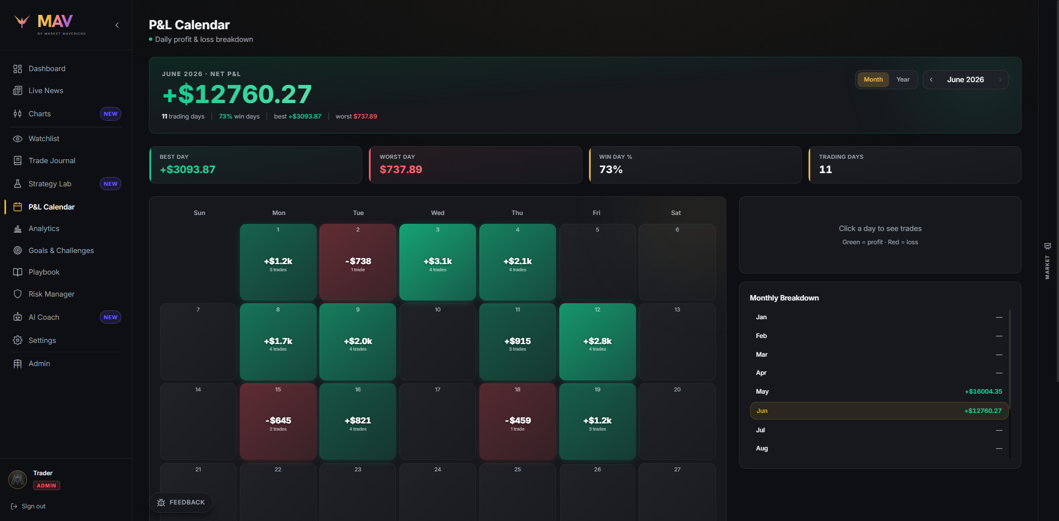Click the Live News newspaper icon

[x=18, y=90]
